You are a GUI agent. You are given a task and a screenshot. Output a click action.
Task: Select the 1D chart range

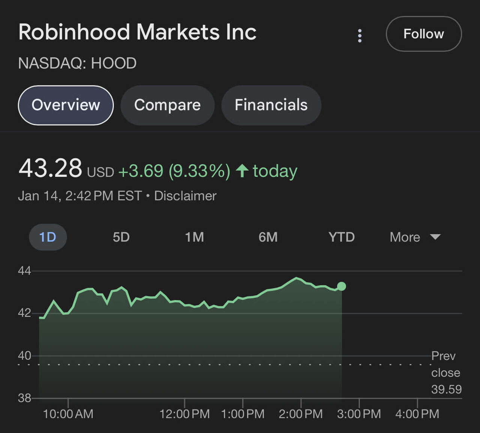click(x=48, y=237)
